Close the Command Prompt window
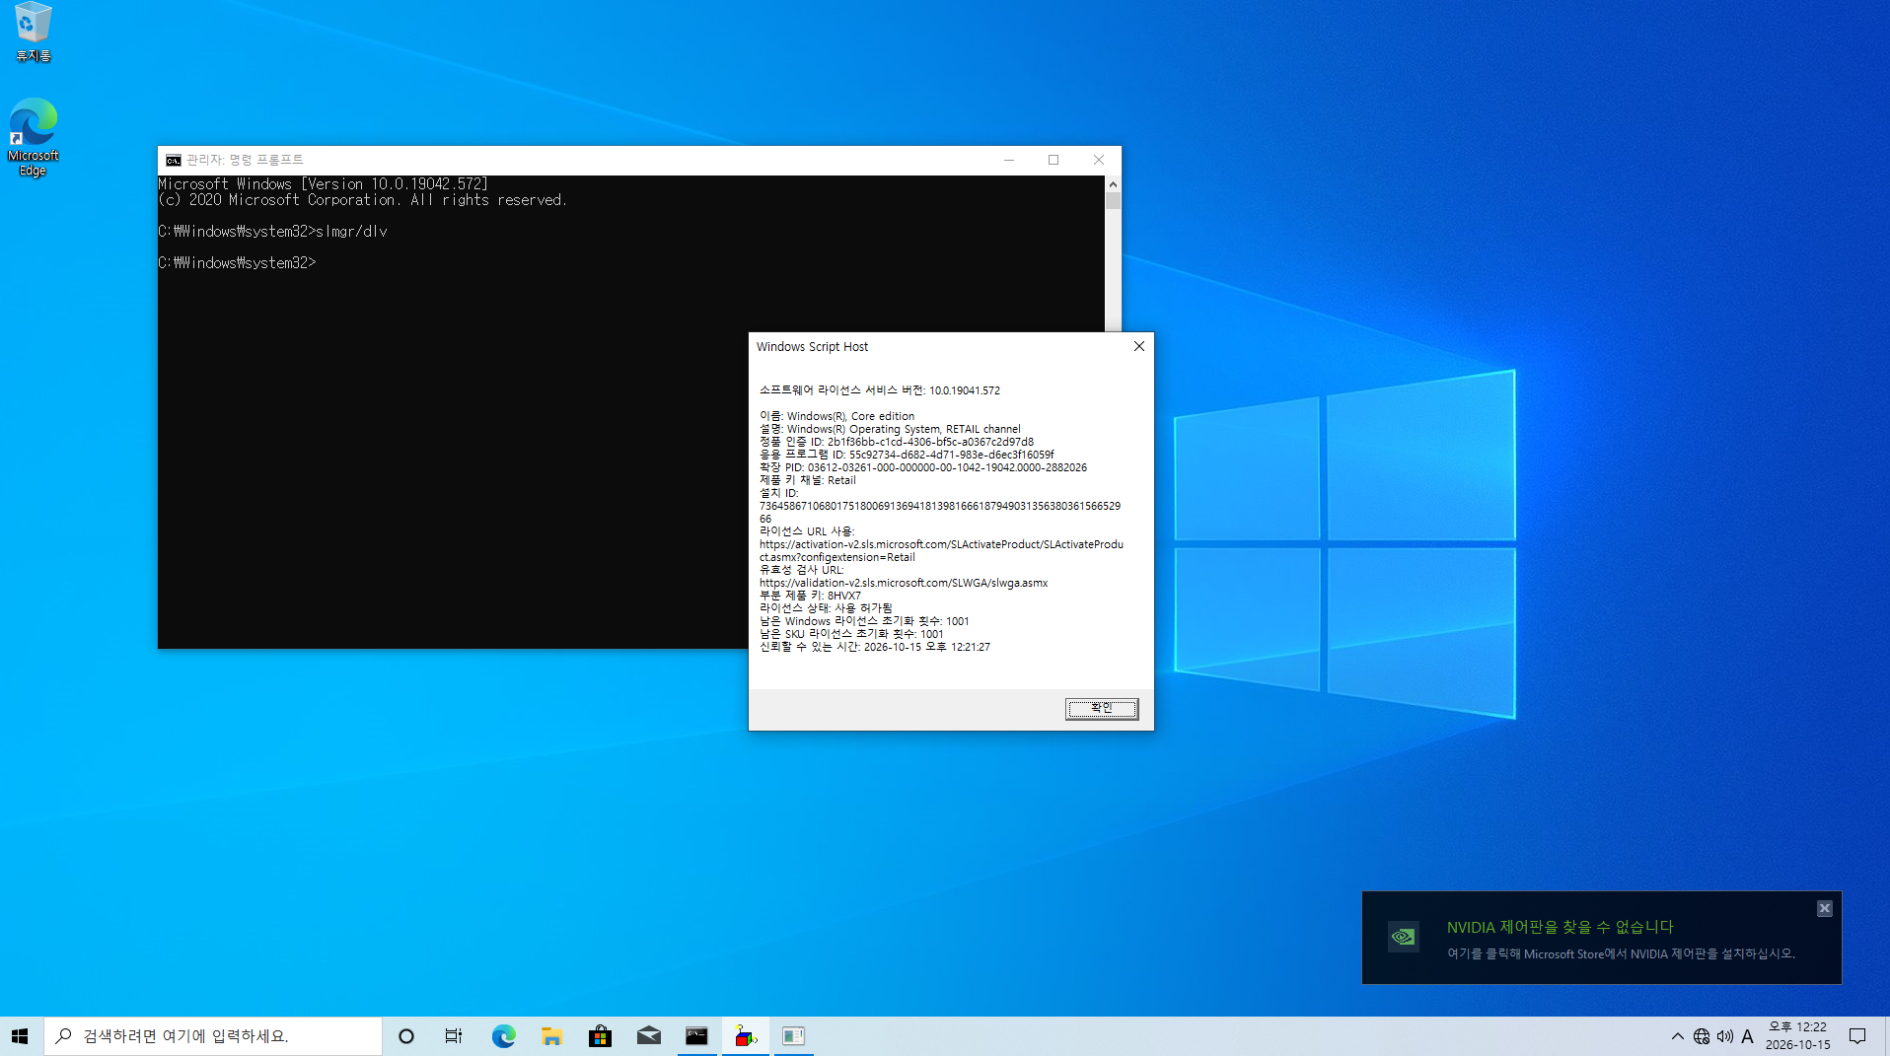 point(1099,160)
